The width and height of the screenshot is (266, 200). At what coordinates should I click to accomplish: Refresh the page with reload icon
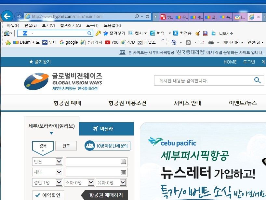point(147,16)
